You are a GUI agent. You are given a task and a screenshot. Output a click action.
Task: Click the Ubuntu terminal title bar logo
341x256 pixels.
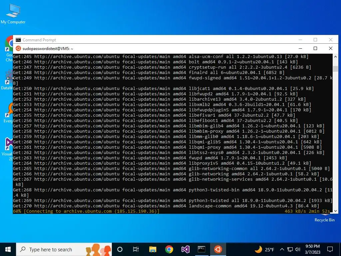click(18, 48)
